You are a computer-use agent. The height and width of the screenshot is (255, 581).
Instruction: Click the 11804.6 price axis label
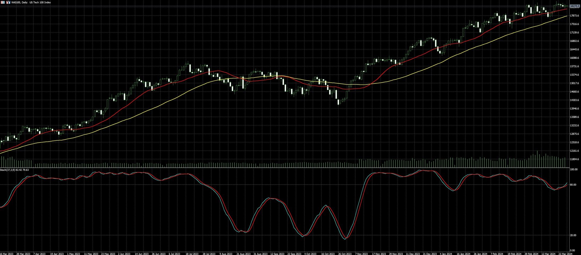click(574, 159)
